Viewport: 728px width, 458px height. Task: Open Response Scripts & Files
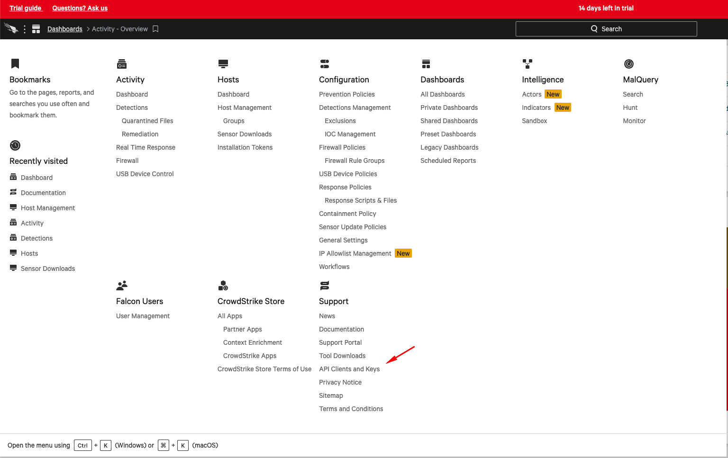(361, 200)
